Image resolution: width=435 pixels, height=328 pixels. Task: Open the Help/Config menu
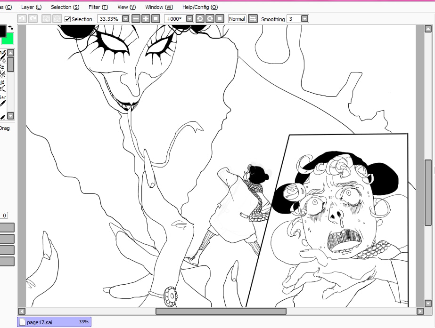(x=200, y=7)
